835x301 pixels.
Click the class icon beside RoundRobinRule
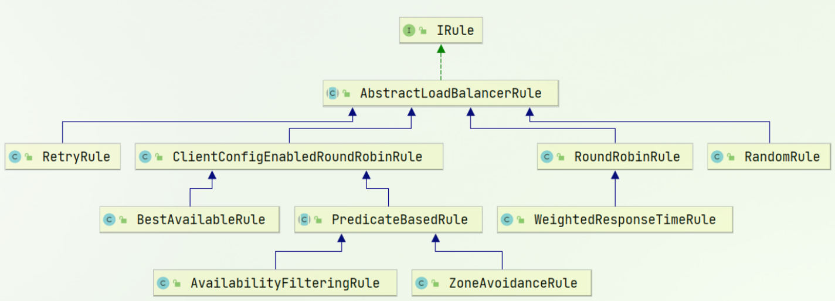(547, 157)
